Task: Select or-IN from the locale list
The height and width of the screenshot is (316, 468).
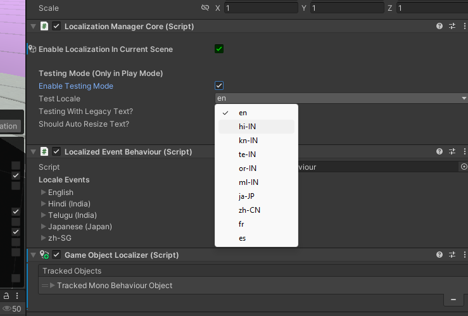Action: tap(256, 168)
